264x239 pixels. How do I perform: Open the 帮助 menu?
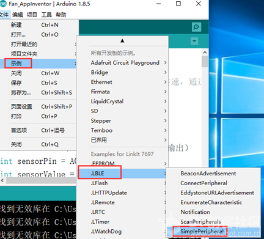tap(61, 15)
